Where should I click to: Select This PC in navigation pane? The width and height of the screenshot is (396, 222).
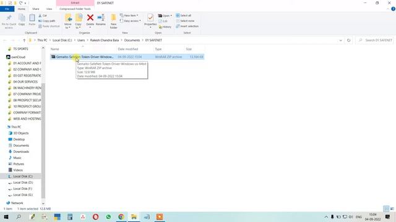tap(16, 127)
